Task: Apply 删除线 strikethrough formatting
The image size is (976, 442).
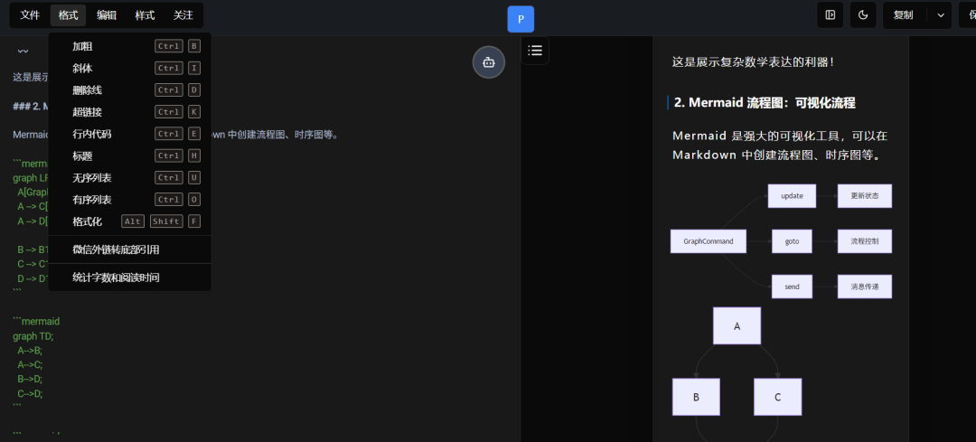Action: [130, 90]
